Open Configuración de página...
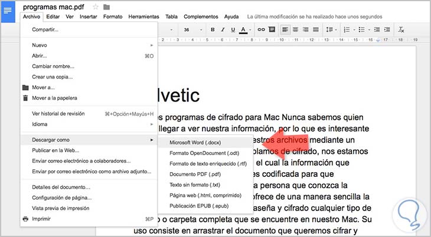 89,197
